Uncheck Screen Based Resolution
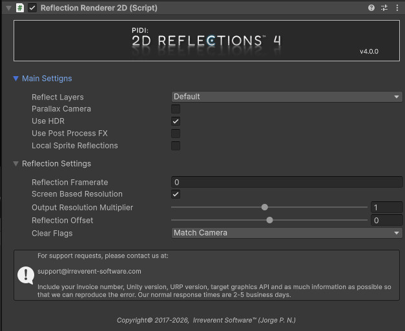This screenshot has height=331, width=405. (176, 194)
